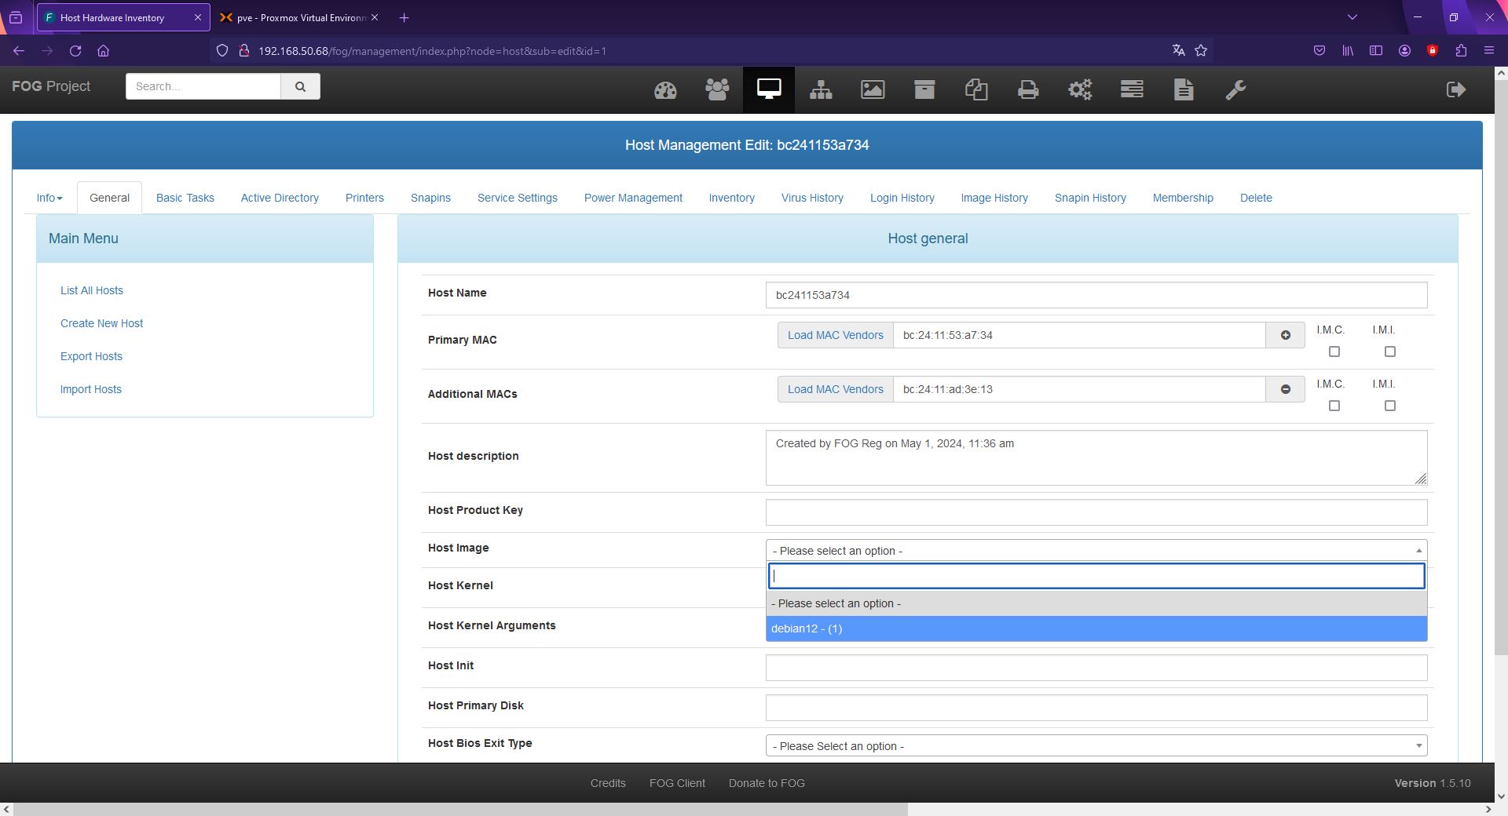Click into the Host Product Key field
Screen dimensions: 1508x816
[x=1096, y=512]
